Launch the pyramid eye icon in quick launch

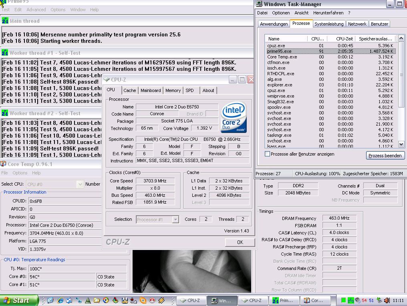(x=88, y=300)
